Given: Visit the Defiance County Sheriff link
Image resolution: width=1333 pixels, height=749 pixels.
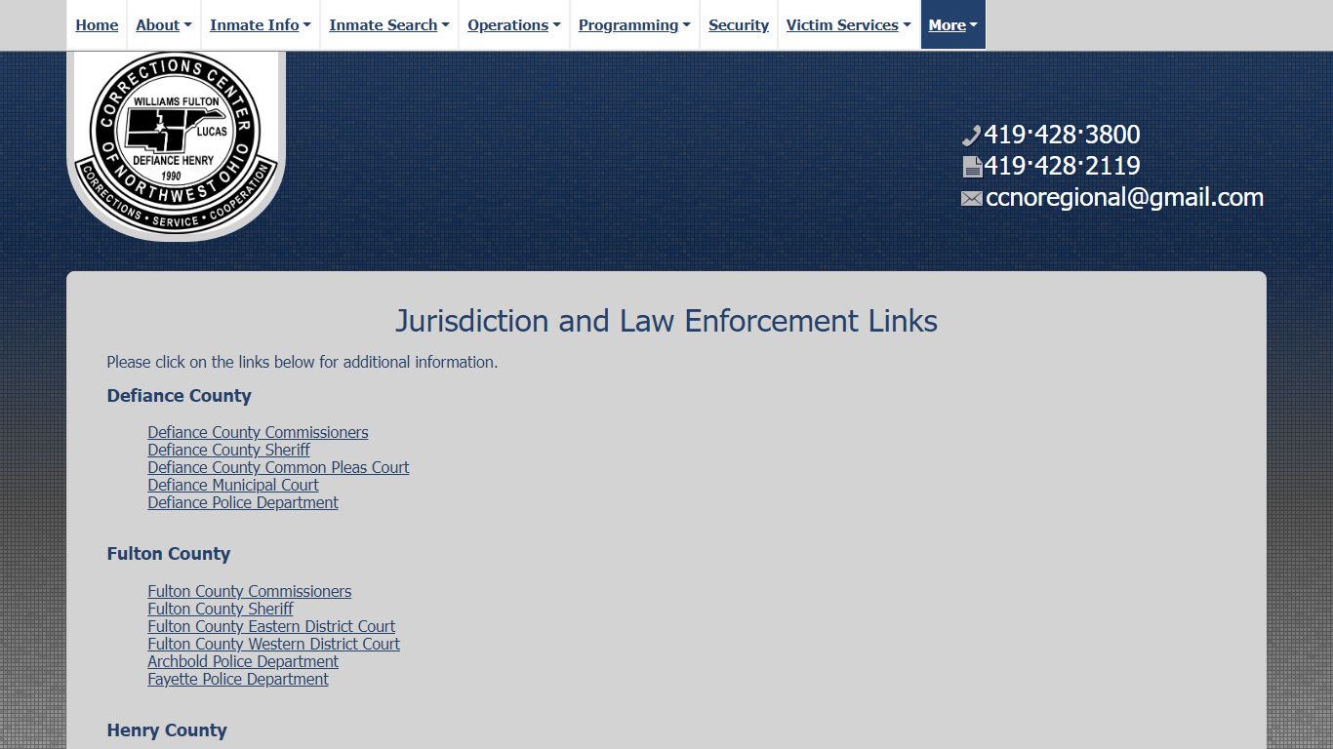Looking at the screenshot, I should coord(228,450).
